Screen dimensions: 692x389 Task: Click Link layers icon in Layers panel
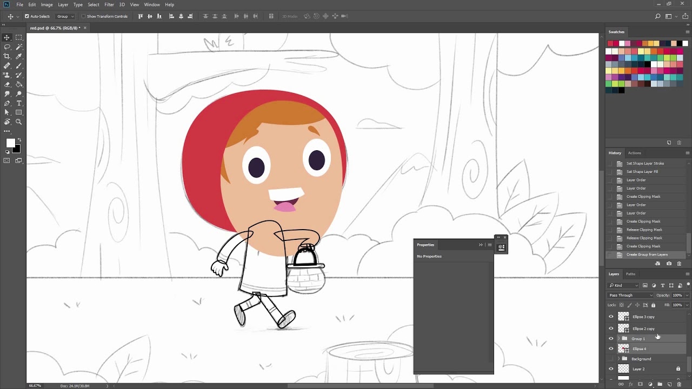[621, 384]
